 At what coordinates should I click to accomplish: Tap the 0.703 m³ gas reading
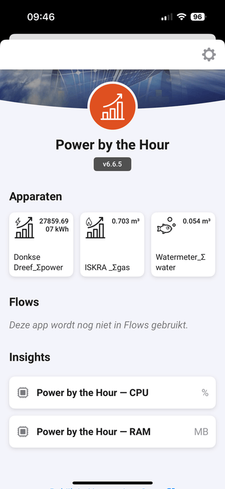tap(126, 221)
